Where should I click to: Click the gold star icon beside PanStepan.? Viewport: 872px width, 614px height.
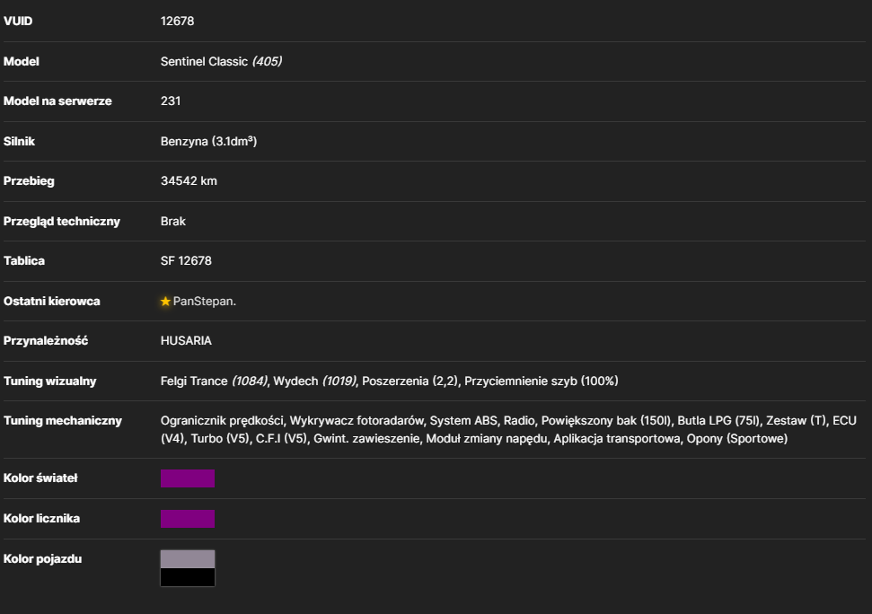pos(165,302)
